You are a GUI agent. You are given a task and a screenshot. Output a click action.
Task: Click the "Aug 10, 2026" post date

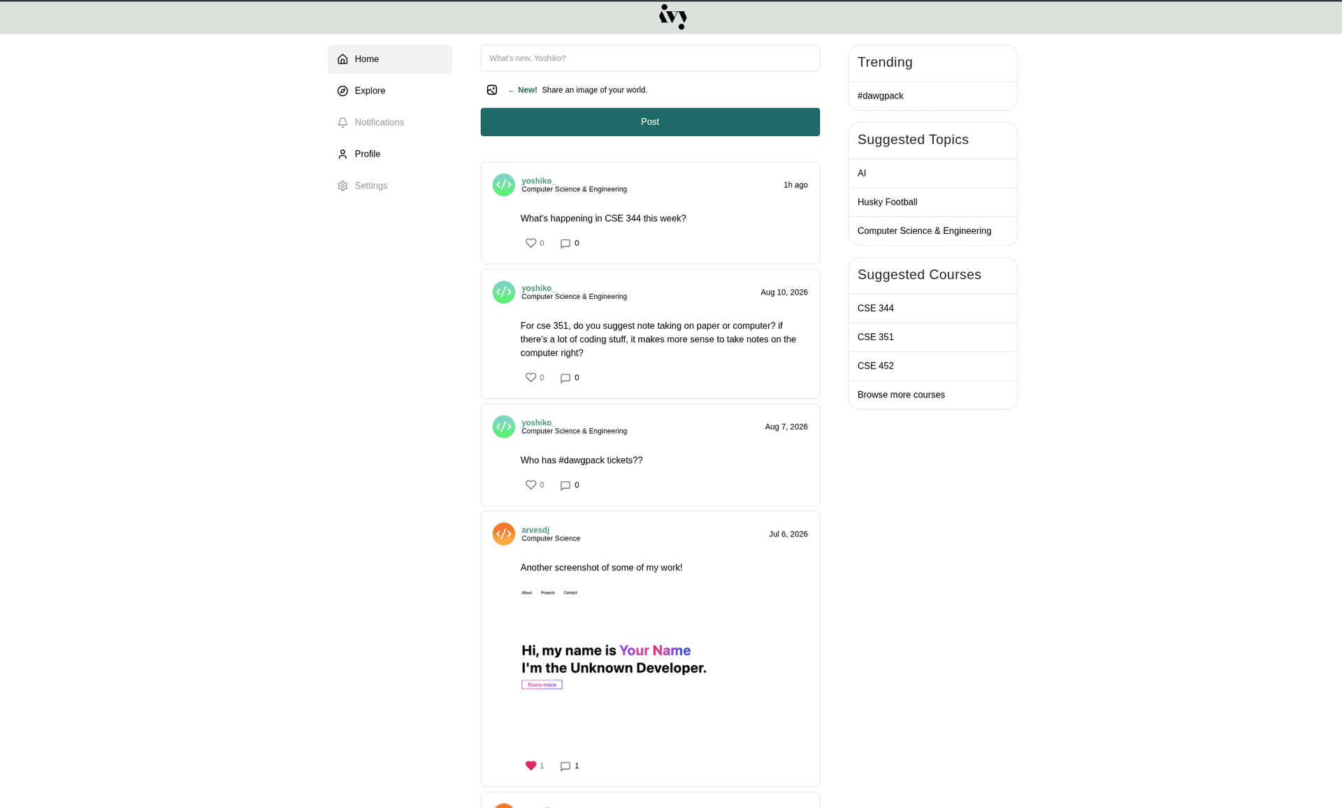pos(784,293)
